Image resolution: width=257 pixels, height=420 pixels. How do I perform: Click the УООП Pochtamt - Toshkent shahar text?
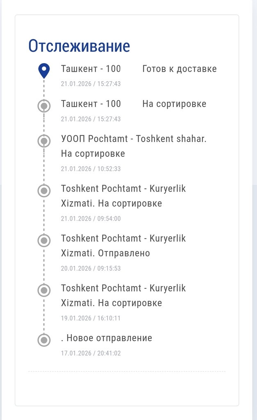(x=134, y=139)
